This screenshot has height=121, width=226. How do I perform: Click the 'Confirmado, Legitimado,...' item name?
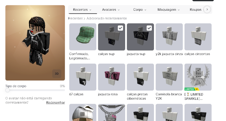point(80,56)
